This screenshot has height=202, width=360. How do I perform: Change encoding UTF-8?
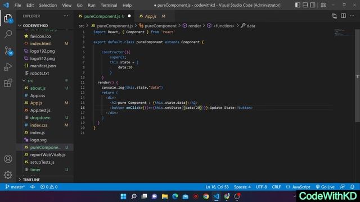click(261, 187)
